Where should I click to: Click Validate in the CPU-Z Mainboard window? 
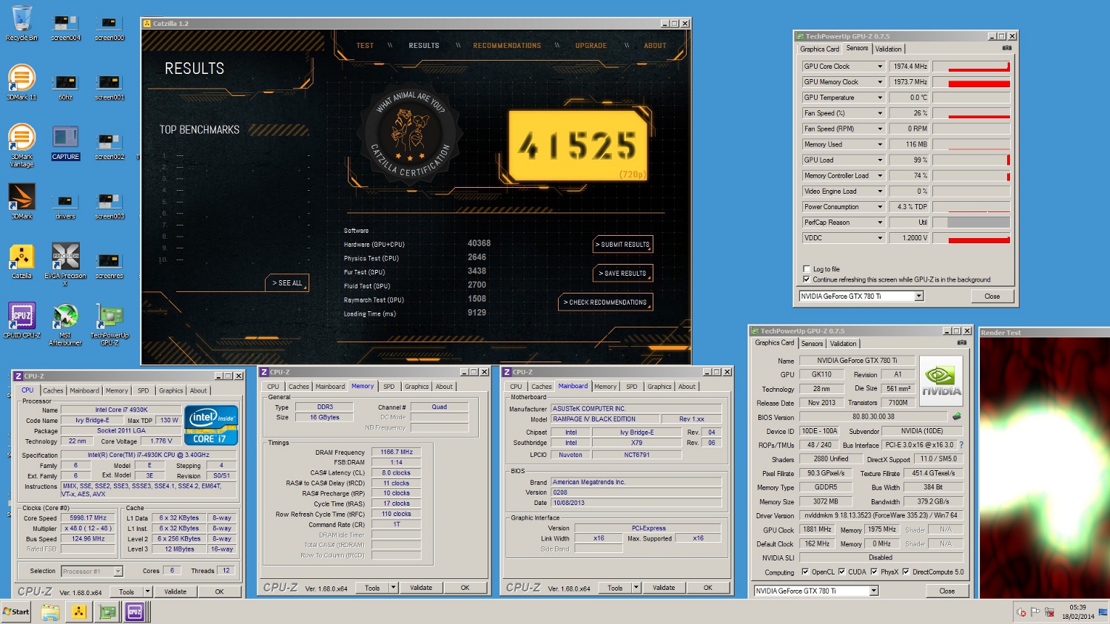664,588
